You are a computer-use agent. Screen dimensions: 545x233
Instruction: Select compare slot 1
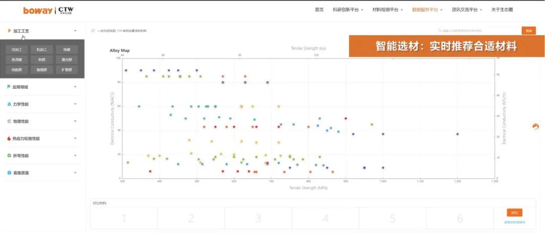click(x=124, y=218)
